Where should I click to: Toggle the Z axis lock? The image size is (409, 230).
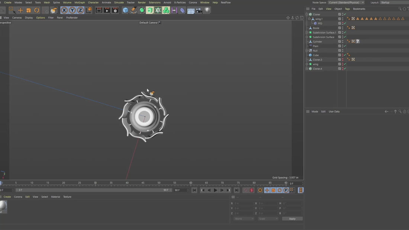tap(80, 10)
